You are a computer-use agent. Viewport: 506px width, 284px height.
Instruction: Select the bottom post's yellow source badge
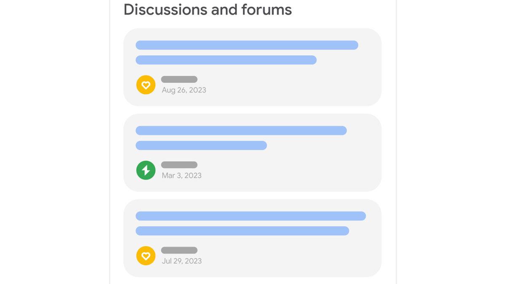click(145, 255)
